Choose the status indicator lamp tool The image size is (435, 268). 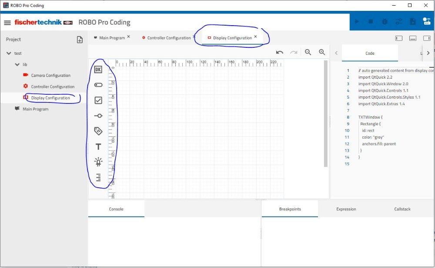click(x=98, y=162)
